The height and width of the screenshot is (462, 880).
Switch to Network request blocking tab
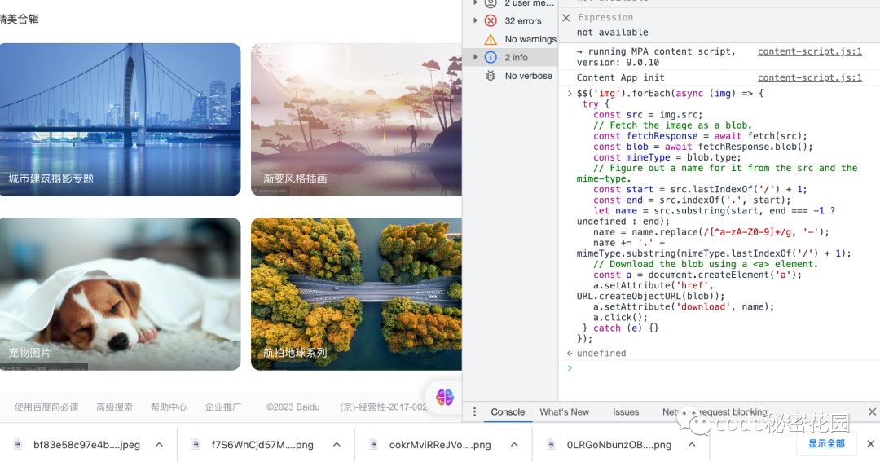click(x=715, y=412)
